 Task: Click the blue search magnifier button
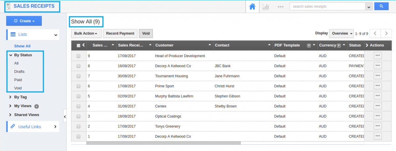[381, 6]
